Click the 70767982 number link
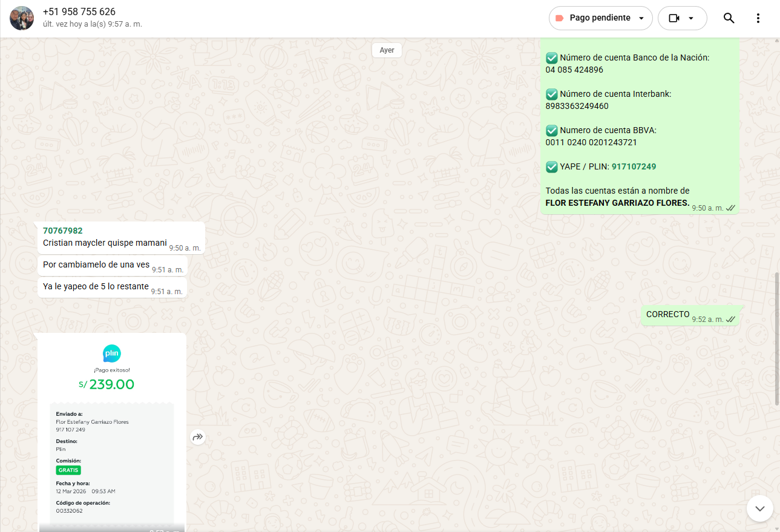Image resolution: width=780 pixels, height=532 pixels. click(63, 231)
